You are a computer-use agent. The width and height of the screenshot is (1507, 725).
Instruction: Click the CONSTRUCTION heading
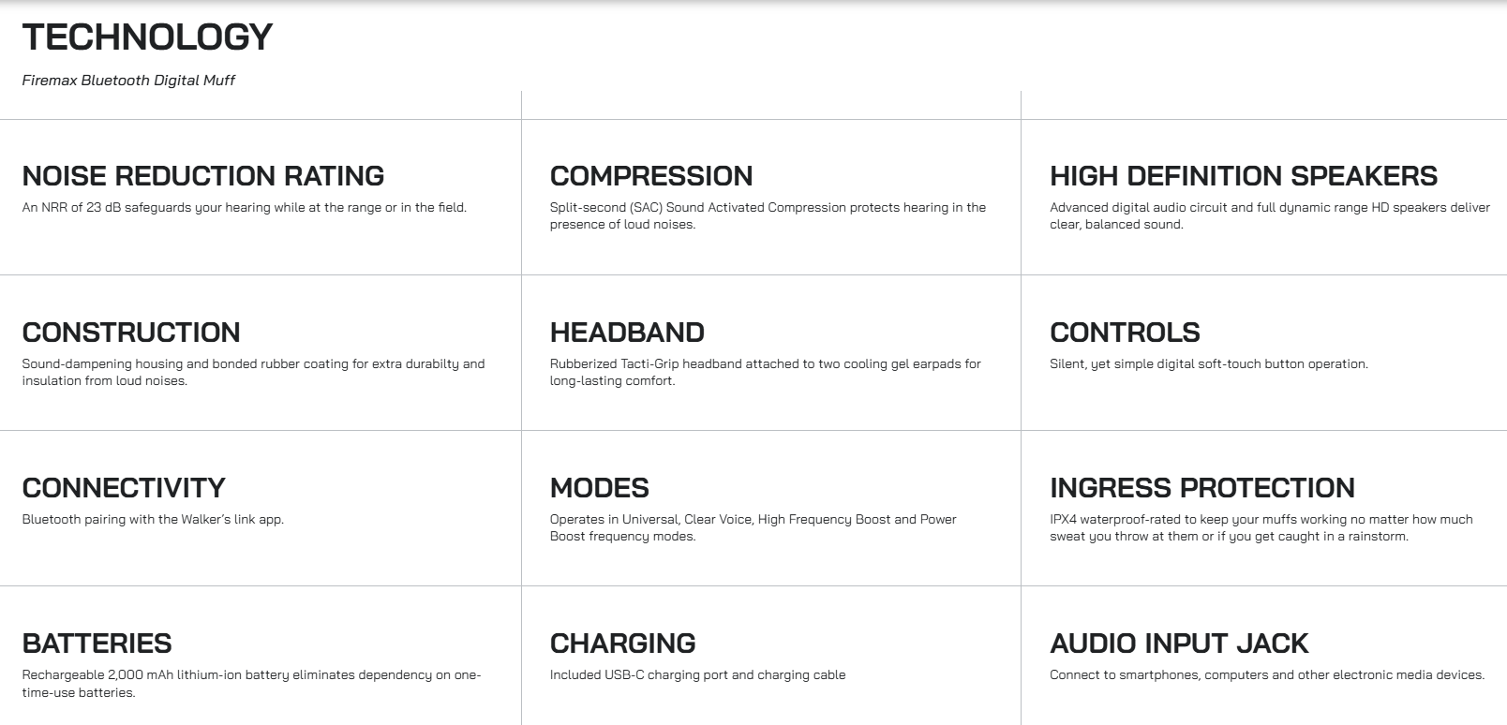tap(131, 333)
